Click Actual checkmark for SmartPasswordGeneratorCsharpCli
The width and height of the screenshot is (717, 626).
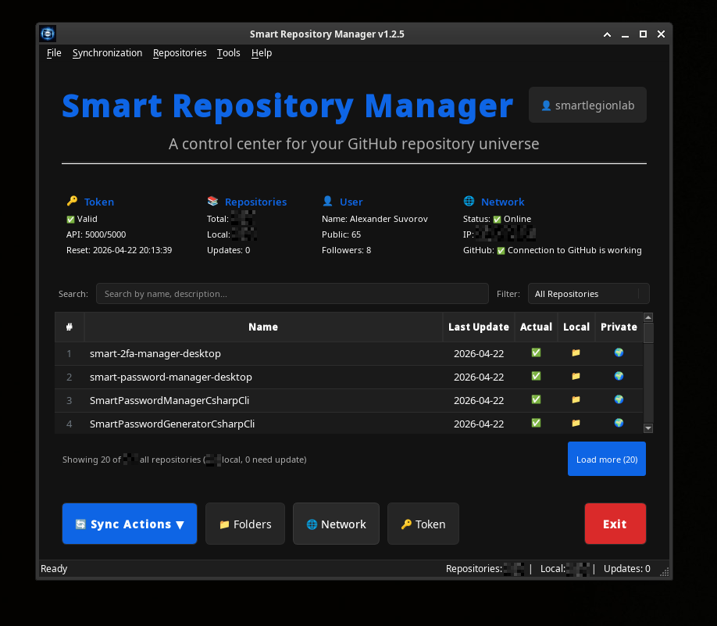pos(536,423)
